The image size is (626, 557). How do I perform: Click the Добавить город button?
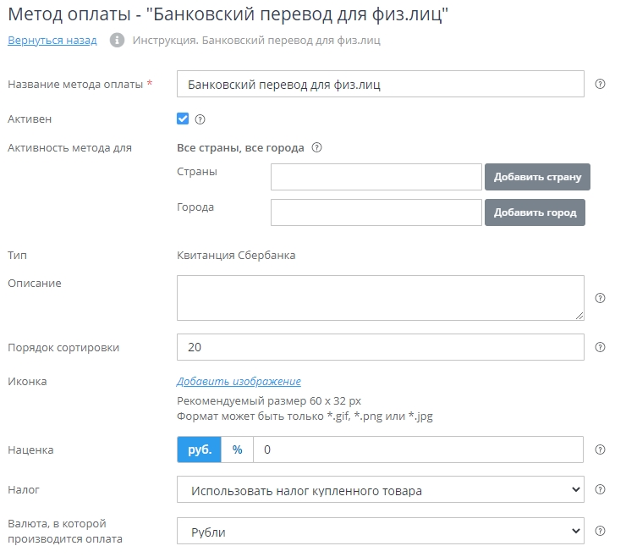click(535, 212)
